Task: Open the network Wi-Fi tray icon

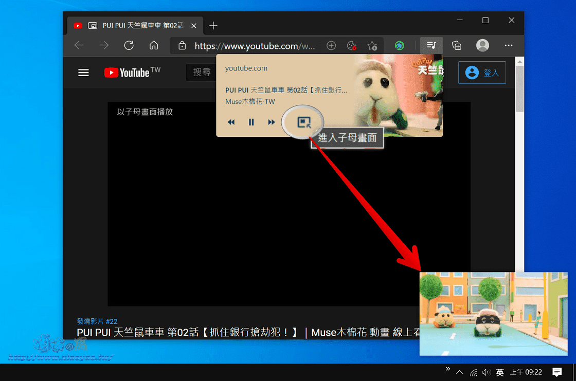Action: (x=474, y=373)
